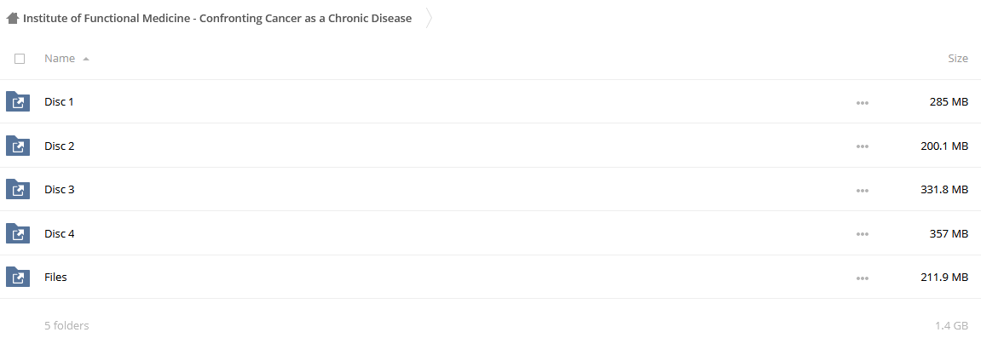Sort by the Name column header
Viewport: 981px width, 338px height.
[60, 58]
